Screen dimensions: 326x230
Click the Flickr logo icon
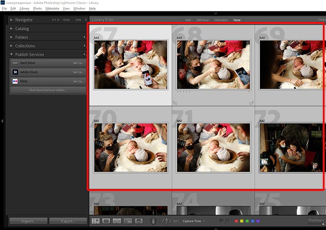15,81
